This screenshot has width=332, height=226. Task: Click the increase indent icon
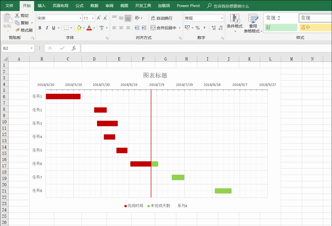[x=144, y=28]
